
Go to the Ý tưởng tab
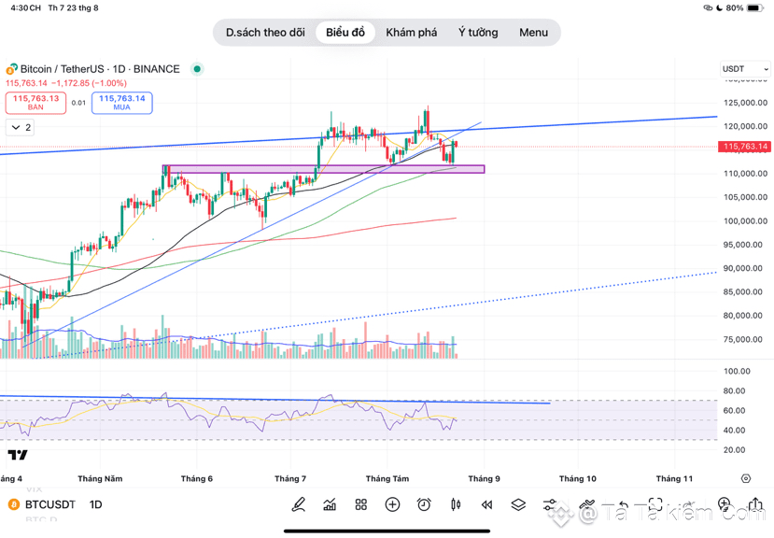pos(478,33)
